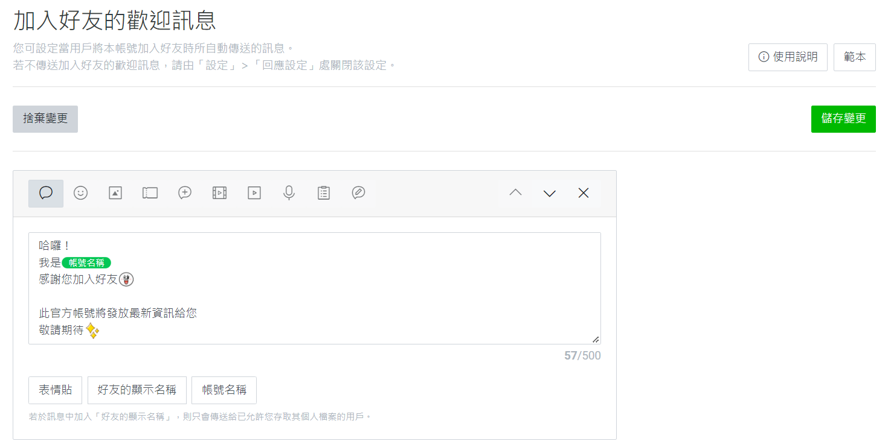
Task: Select the voice message microphone icon
Action: (x=288, y=192)
